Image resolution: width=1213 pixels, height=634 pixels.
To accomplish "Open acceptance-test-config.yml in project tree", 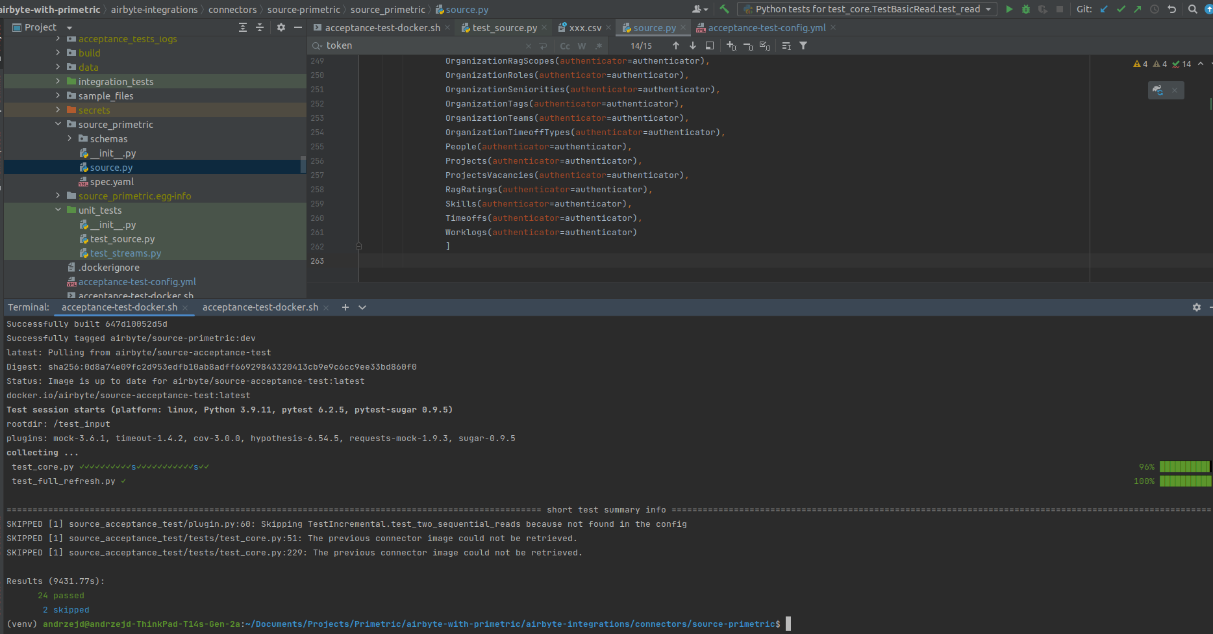I will (x=137, y=282).
